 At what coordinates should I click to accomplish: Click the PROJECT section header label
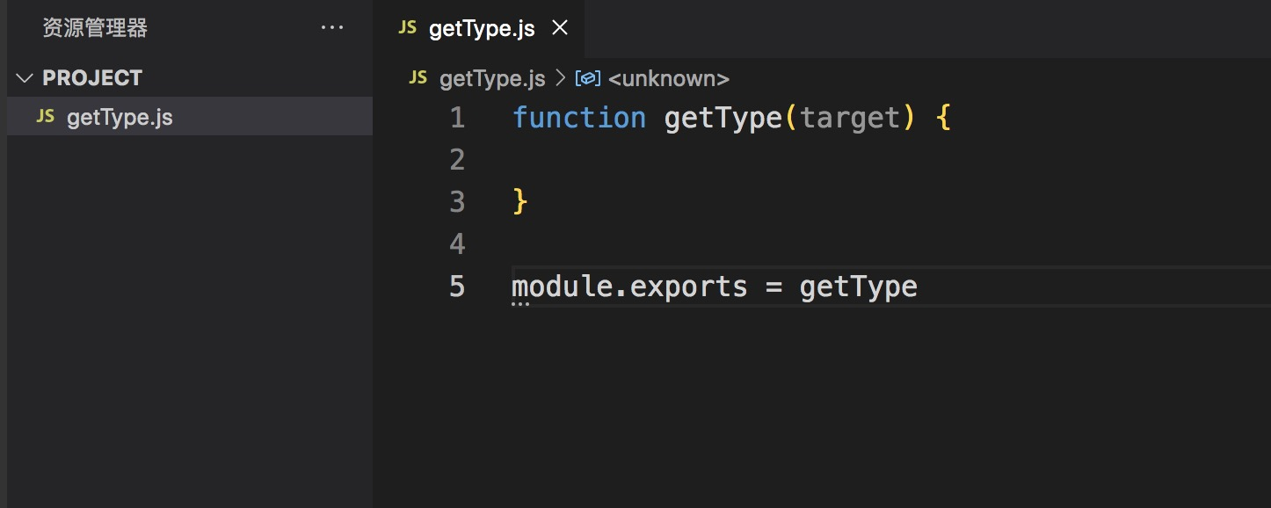92,78
